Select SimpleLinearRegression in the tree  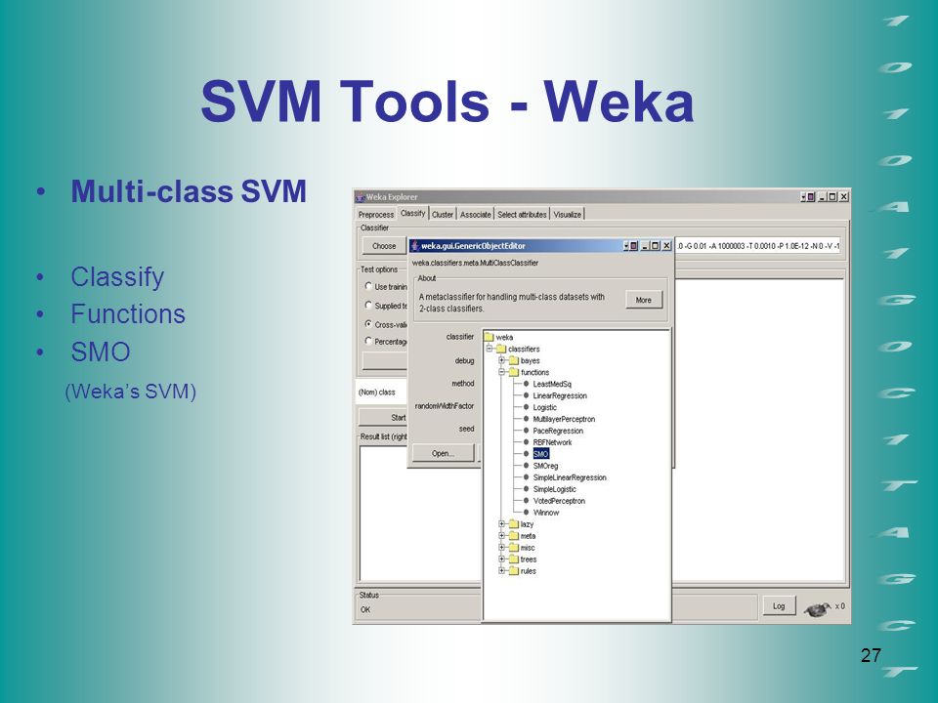pos(570,477)
